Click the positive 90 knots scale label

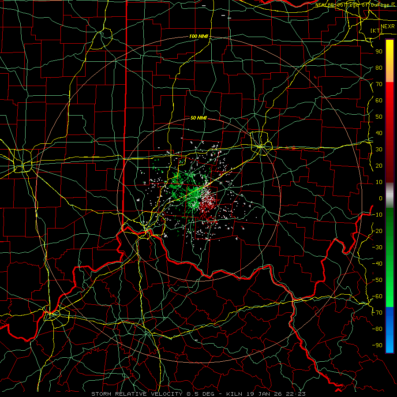379,52
